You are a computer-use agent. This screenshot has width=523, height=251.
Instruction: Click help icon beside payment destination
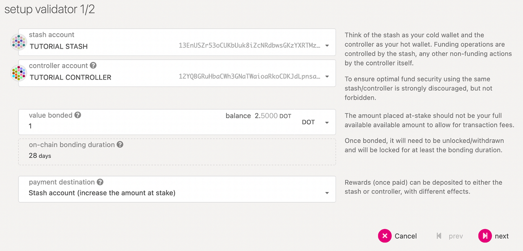coord(100,182)
